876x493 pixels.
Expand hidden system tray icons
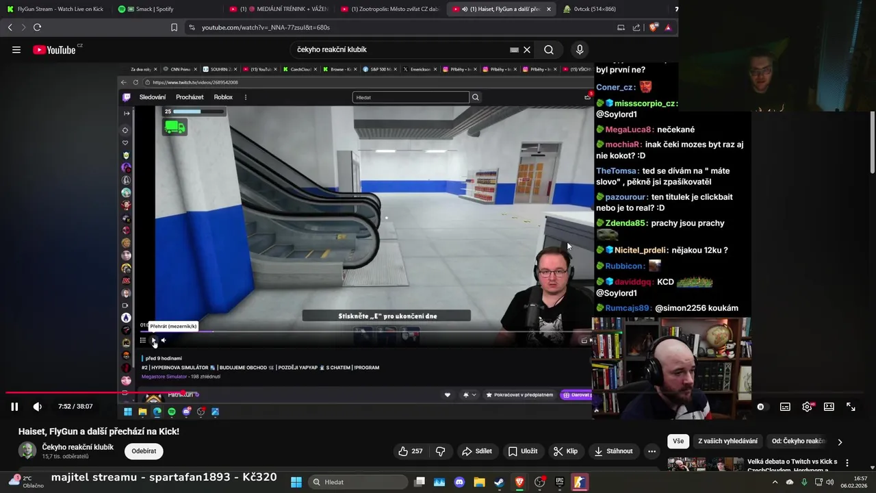(775, 482)
